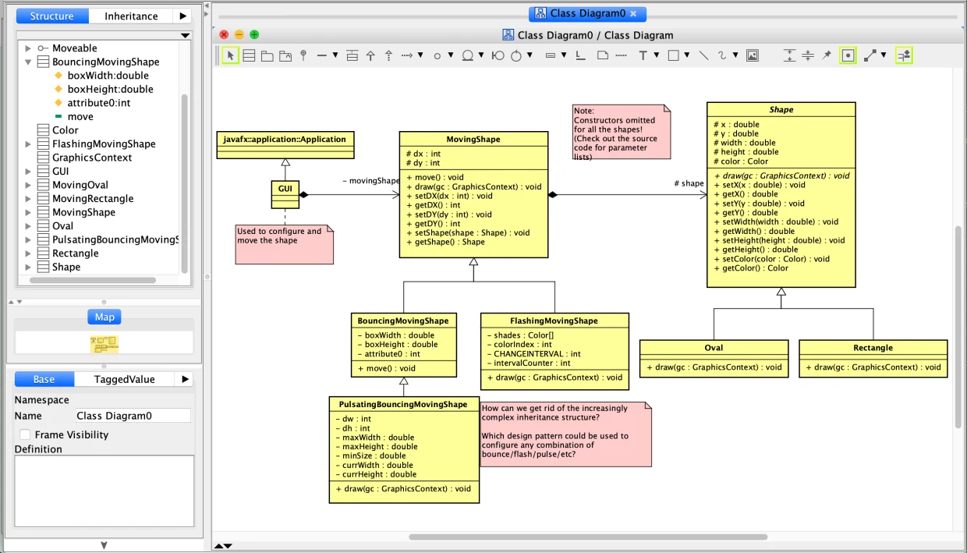Select the Freehand curve tool
The width and height of the screenshot is (967, 553).
point(722,55)
